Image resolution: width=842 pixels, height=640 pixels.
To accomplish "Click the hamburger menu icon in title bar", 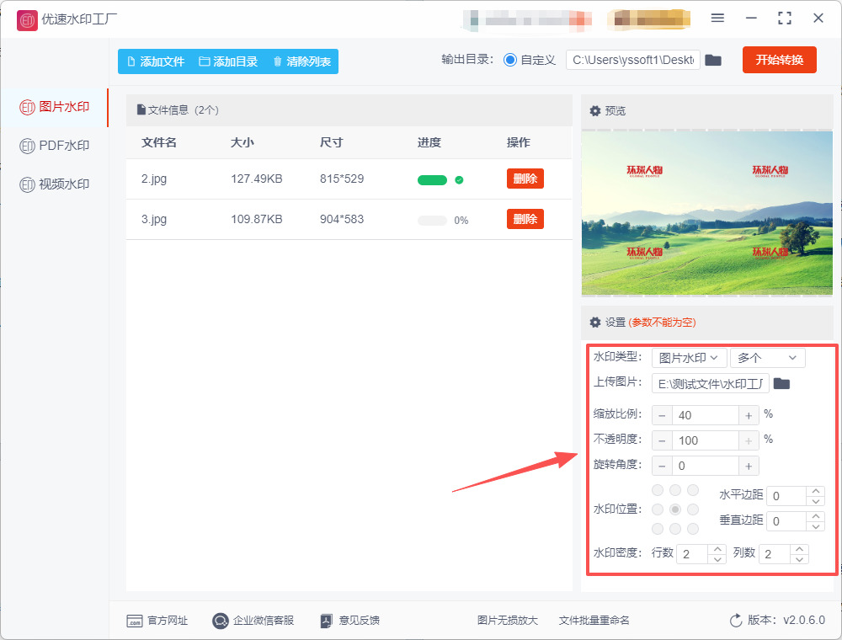I will click(x=717, y=18).
